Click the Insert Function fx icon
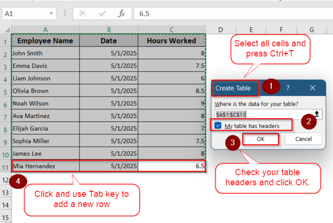Screen dimensions: 333x223 click(x=121, y=14)
